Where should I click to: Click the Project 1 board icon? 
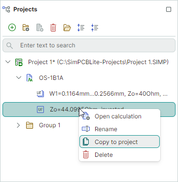[x=19, y=62]
